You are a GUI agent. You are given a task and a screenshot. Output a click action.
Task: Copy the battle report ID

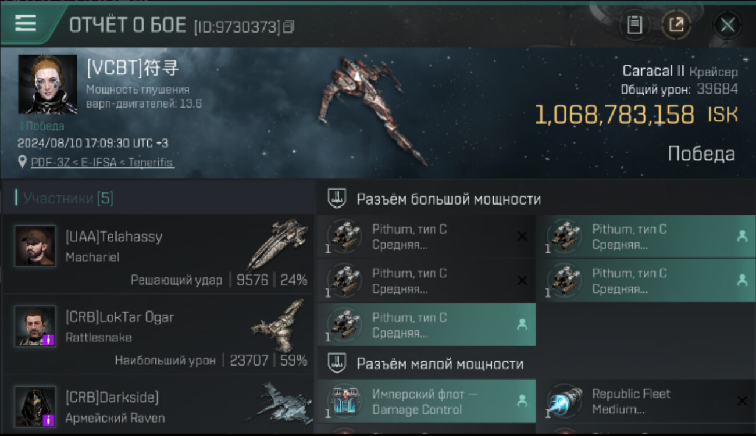pyautogui.click(x=288, y=27)
